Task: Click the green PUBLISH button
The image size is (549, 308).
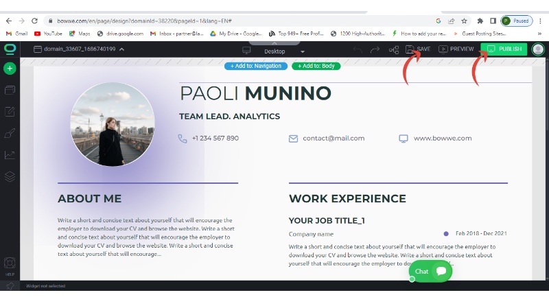Action: pos(504,49)
